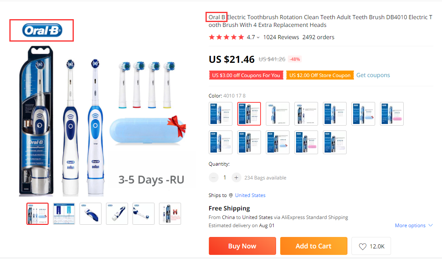Click the location pin icon near Ships to
This screenshot has height=259, width=442.
(x=231, y=195)
